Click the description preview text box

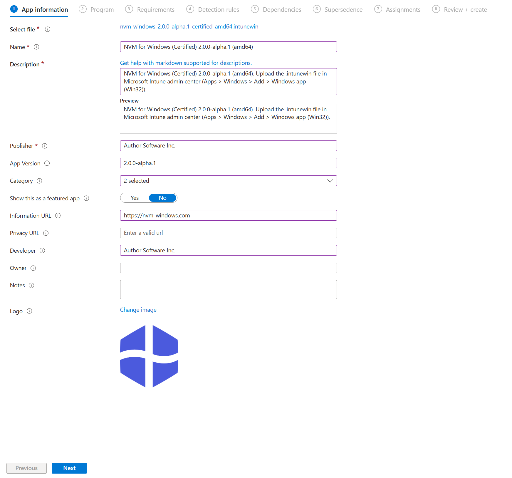[x=228, y=119]
